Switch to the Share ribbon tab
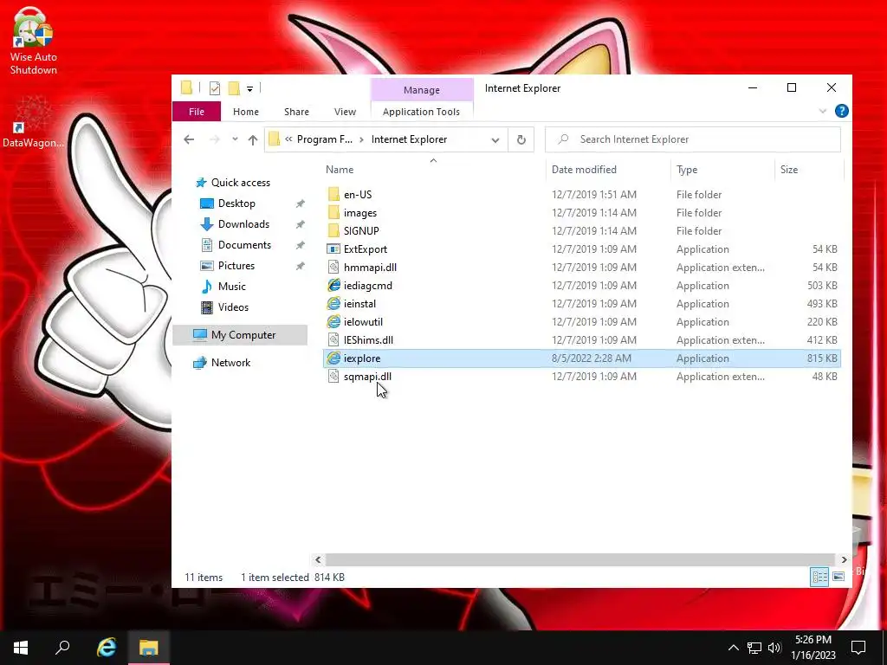The width and height of the screenshot is (887, 665). click(x=296, y=112)
